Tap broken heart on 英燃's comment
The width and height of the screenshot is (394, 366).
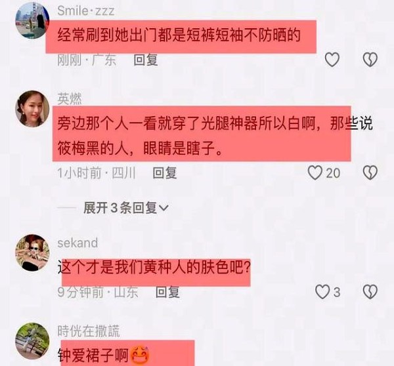click(x=370, y=173)
